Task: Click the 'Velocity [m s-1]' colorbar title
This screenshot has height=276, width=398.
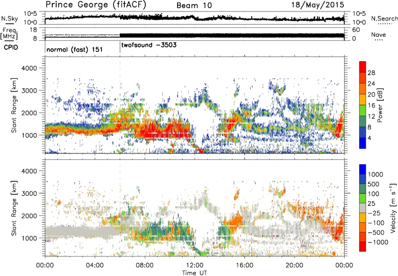Action: point(393,208)
